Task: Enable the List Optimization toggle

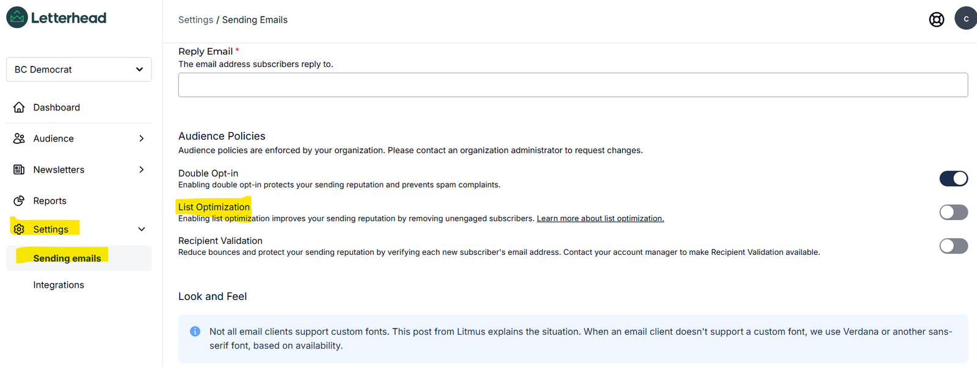Action: (x=953, y=212)
